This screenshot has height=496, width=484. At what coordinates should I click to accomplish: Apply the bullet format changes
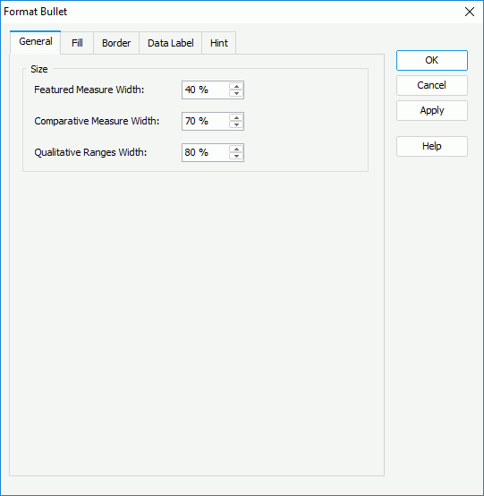432,110
